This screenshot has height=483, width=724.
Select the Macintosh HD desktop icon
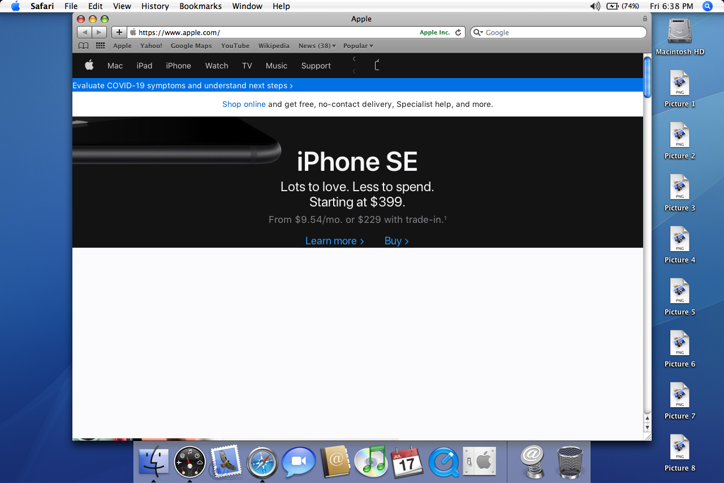pos(680,36)
